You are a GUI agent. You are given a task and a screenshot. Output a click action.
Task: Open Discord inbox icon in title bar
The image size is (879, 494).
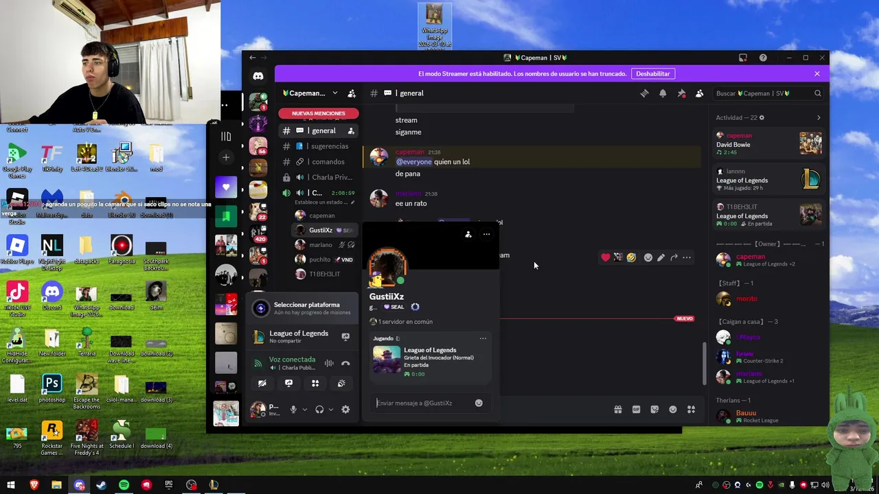pyautogui.click(x=743, y=58)
